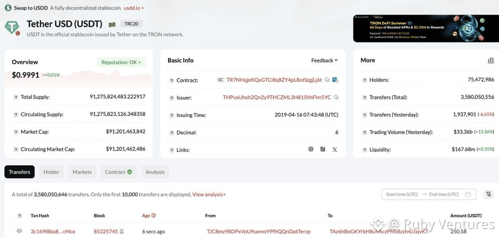Open the Contract tab
The height and width of the screenshot is (238, 499).
pyautogui.click(x=119, y=172)
